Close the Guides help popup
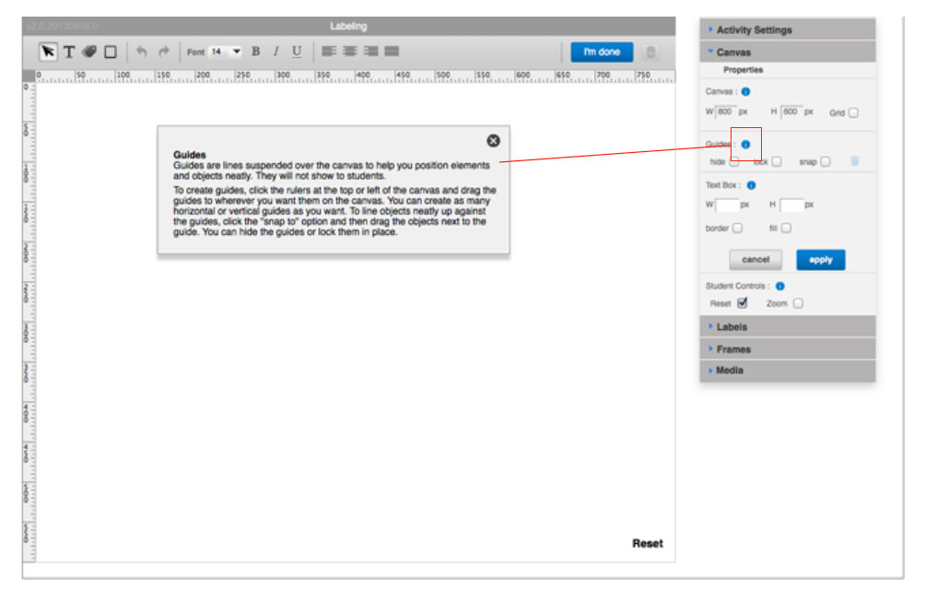925x599 pixels. point(493,140)
